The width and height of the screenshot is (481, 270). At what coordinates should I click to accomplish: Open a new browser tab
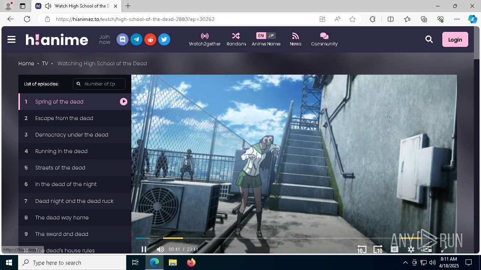[128, 6]
